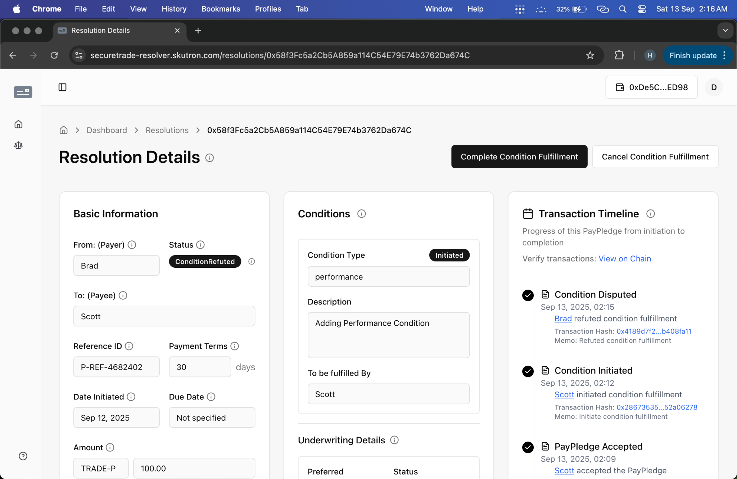Click the breadcrumb home icon
The width and height of the screenshot is (737, 479).
coord(63,130)
